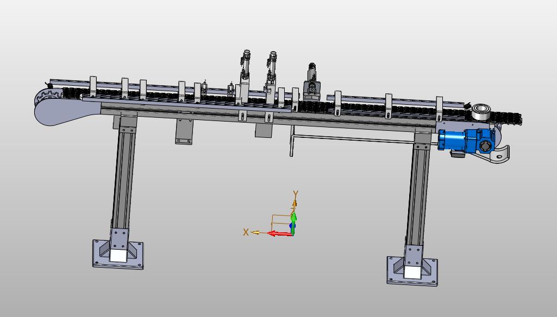Select the left floor base plate
557x317 pixels.
[x=118, y=255]
